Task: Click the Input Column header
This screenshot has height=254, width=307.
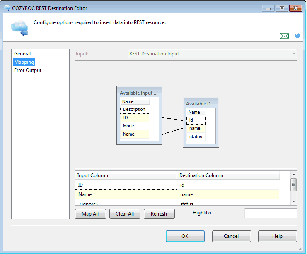Action: [x=126, y=175]
